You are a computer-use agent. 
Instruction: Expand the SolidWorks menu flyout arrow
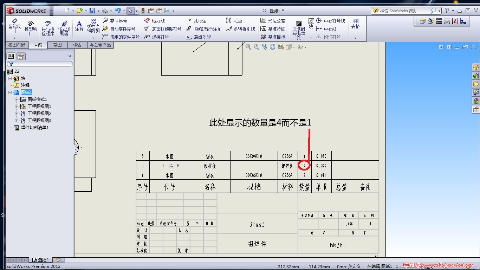click(x=51, y=11)
